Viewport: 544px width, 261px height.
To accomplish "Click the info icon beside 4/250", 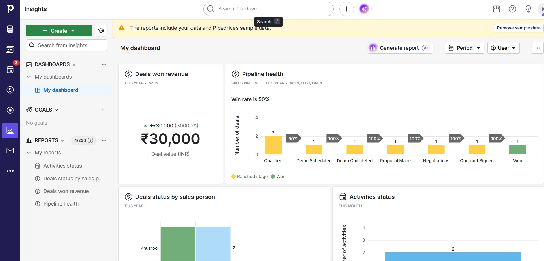I will coord(90,140).
